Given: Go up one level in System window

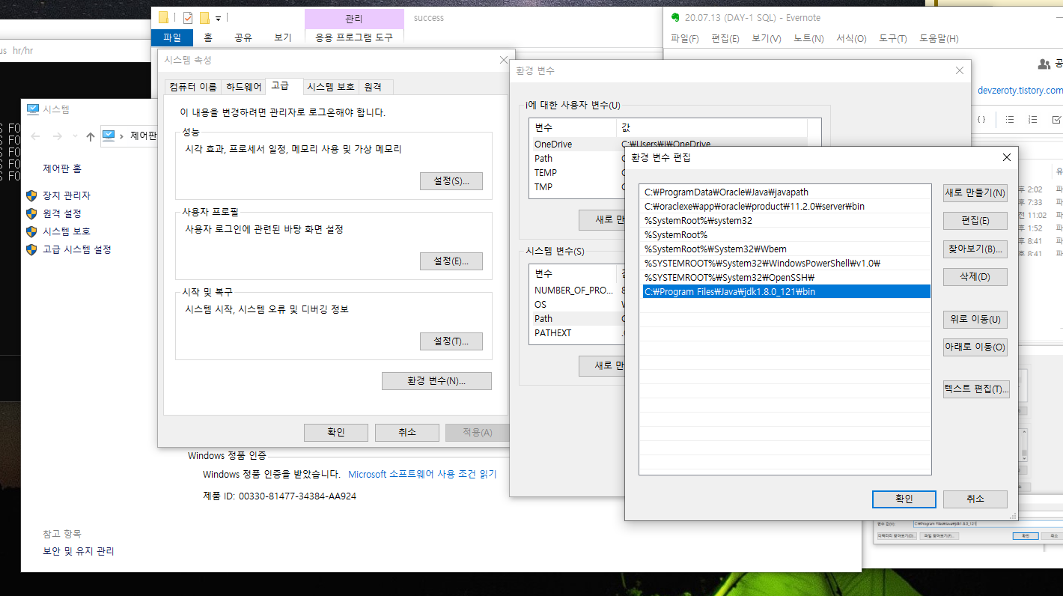Looking at the screenshot, I should pyautogui.click(x=91, y=136).
